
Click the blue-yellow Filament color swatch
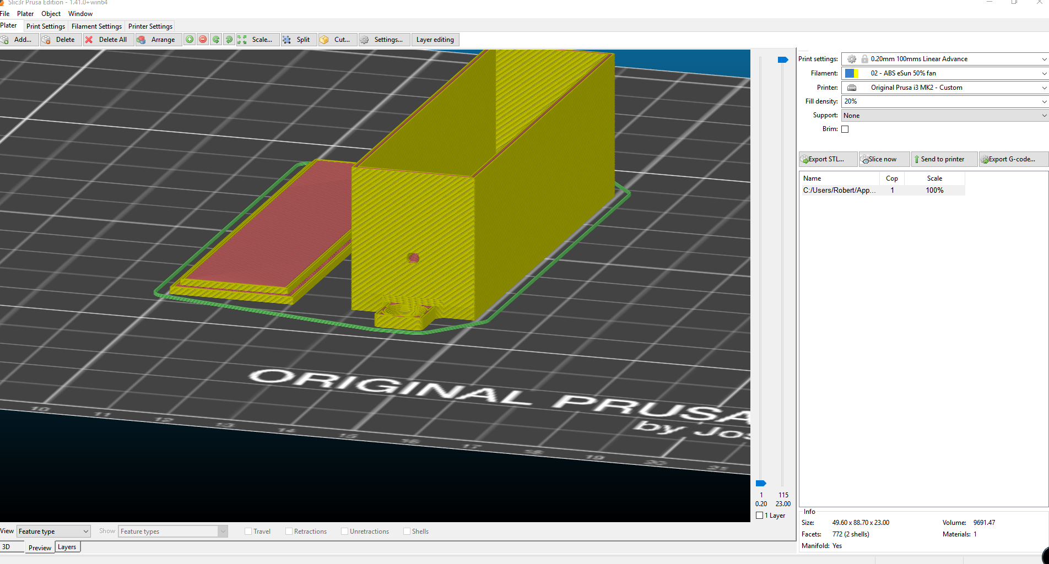pos(852,73)
